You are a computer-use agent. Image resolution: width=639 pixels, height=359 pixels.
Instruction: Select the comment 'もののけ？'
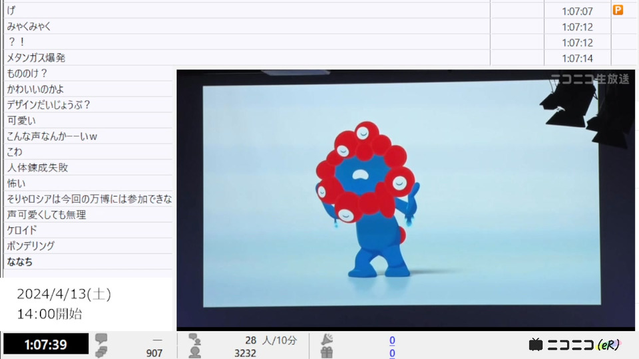(27, 74)
